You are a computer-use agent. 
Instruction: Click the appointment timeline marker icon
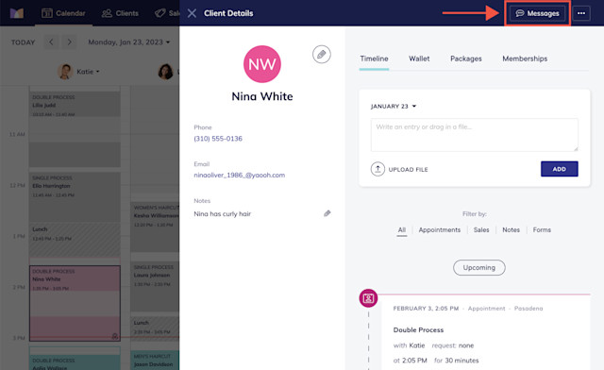point(368,298)
